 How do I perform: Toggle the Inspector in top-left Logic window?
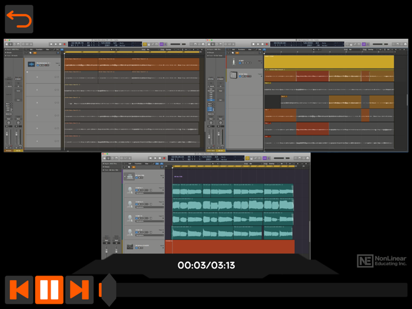(11, 44)
